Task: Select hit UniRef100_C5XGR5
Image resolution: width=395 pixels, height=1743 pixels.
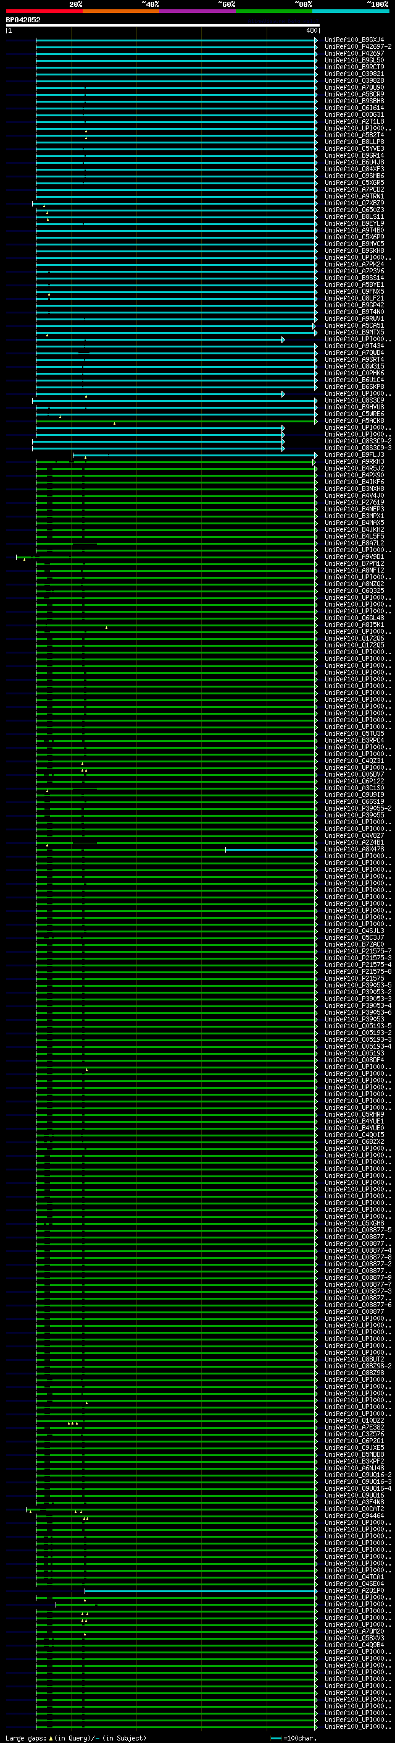Action: [354, 182]
